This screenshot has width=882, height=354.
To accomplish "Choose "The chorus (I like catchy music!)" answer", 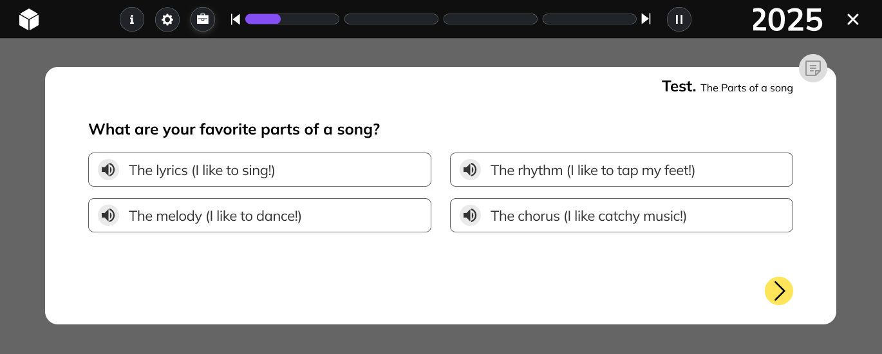I will [x=621, y=216].
